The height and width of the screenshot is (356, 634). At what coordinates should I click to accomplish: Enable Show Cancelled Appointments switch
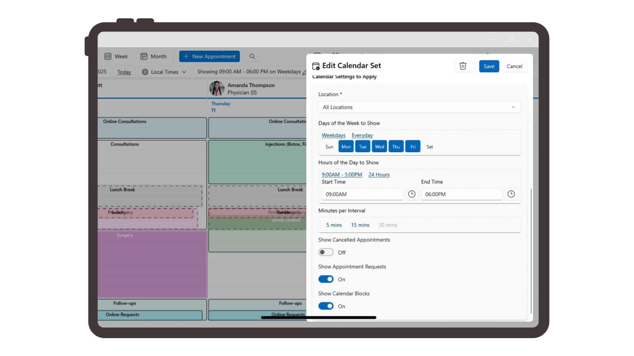click(326, 252)
